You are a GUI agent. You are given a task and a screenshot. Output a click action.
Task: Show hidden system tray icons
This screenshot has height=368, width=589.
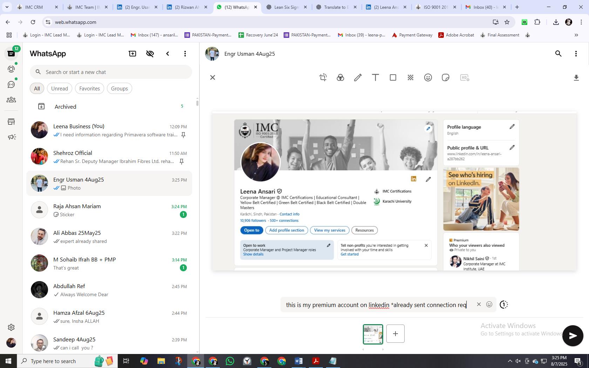click(x=510, y=361)
